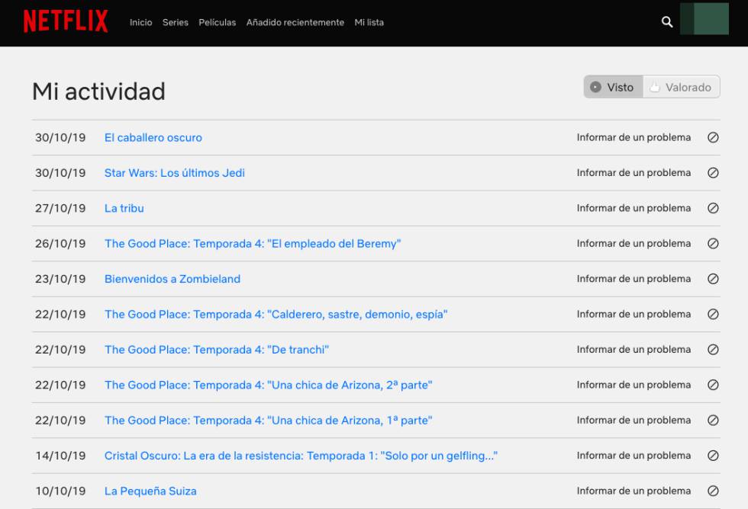Hide "El empleado del Beremy" episode
748x509 pixels.
coord(713,243)
